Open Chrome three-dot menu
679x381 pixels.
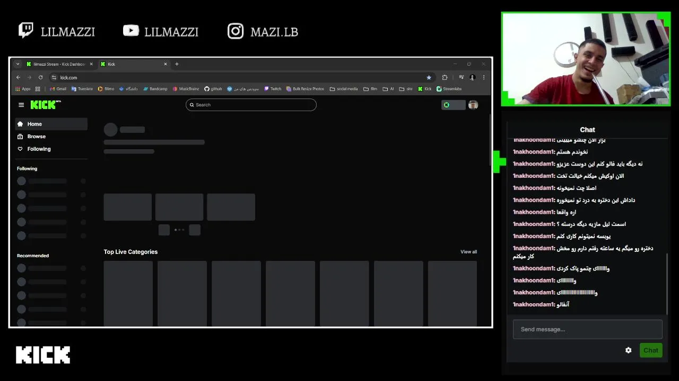[483, 77]
